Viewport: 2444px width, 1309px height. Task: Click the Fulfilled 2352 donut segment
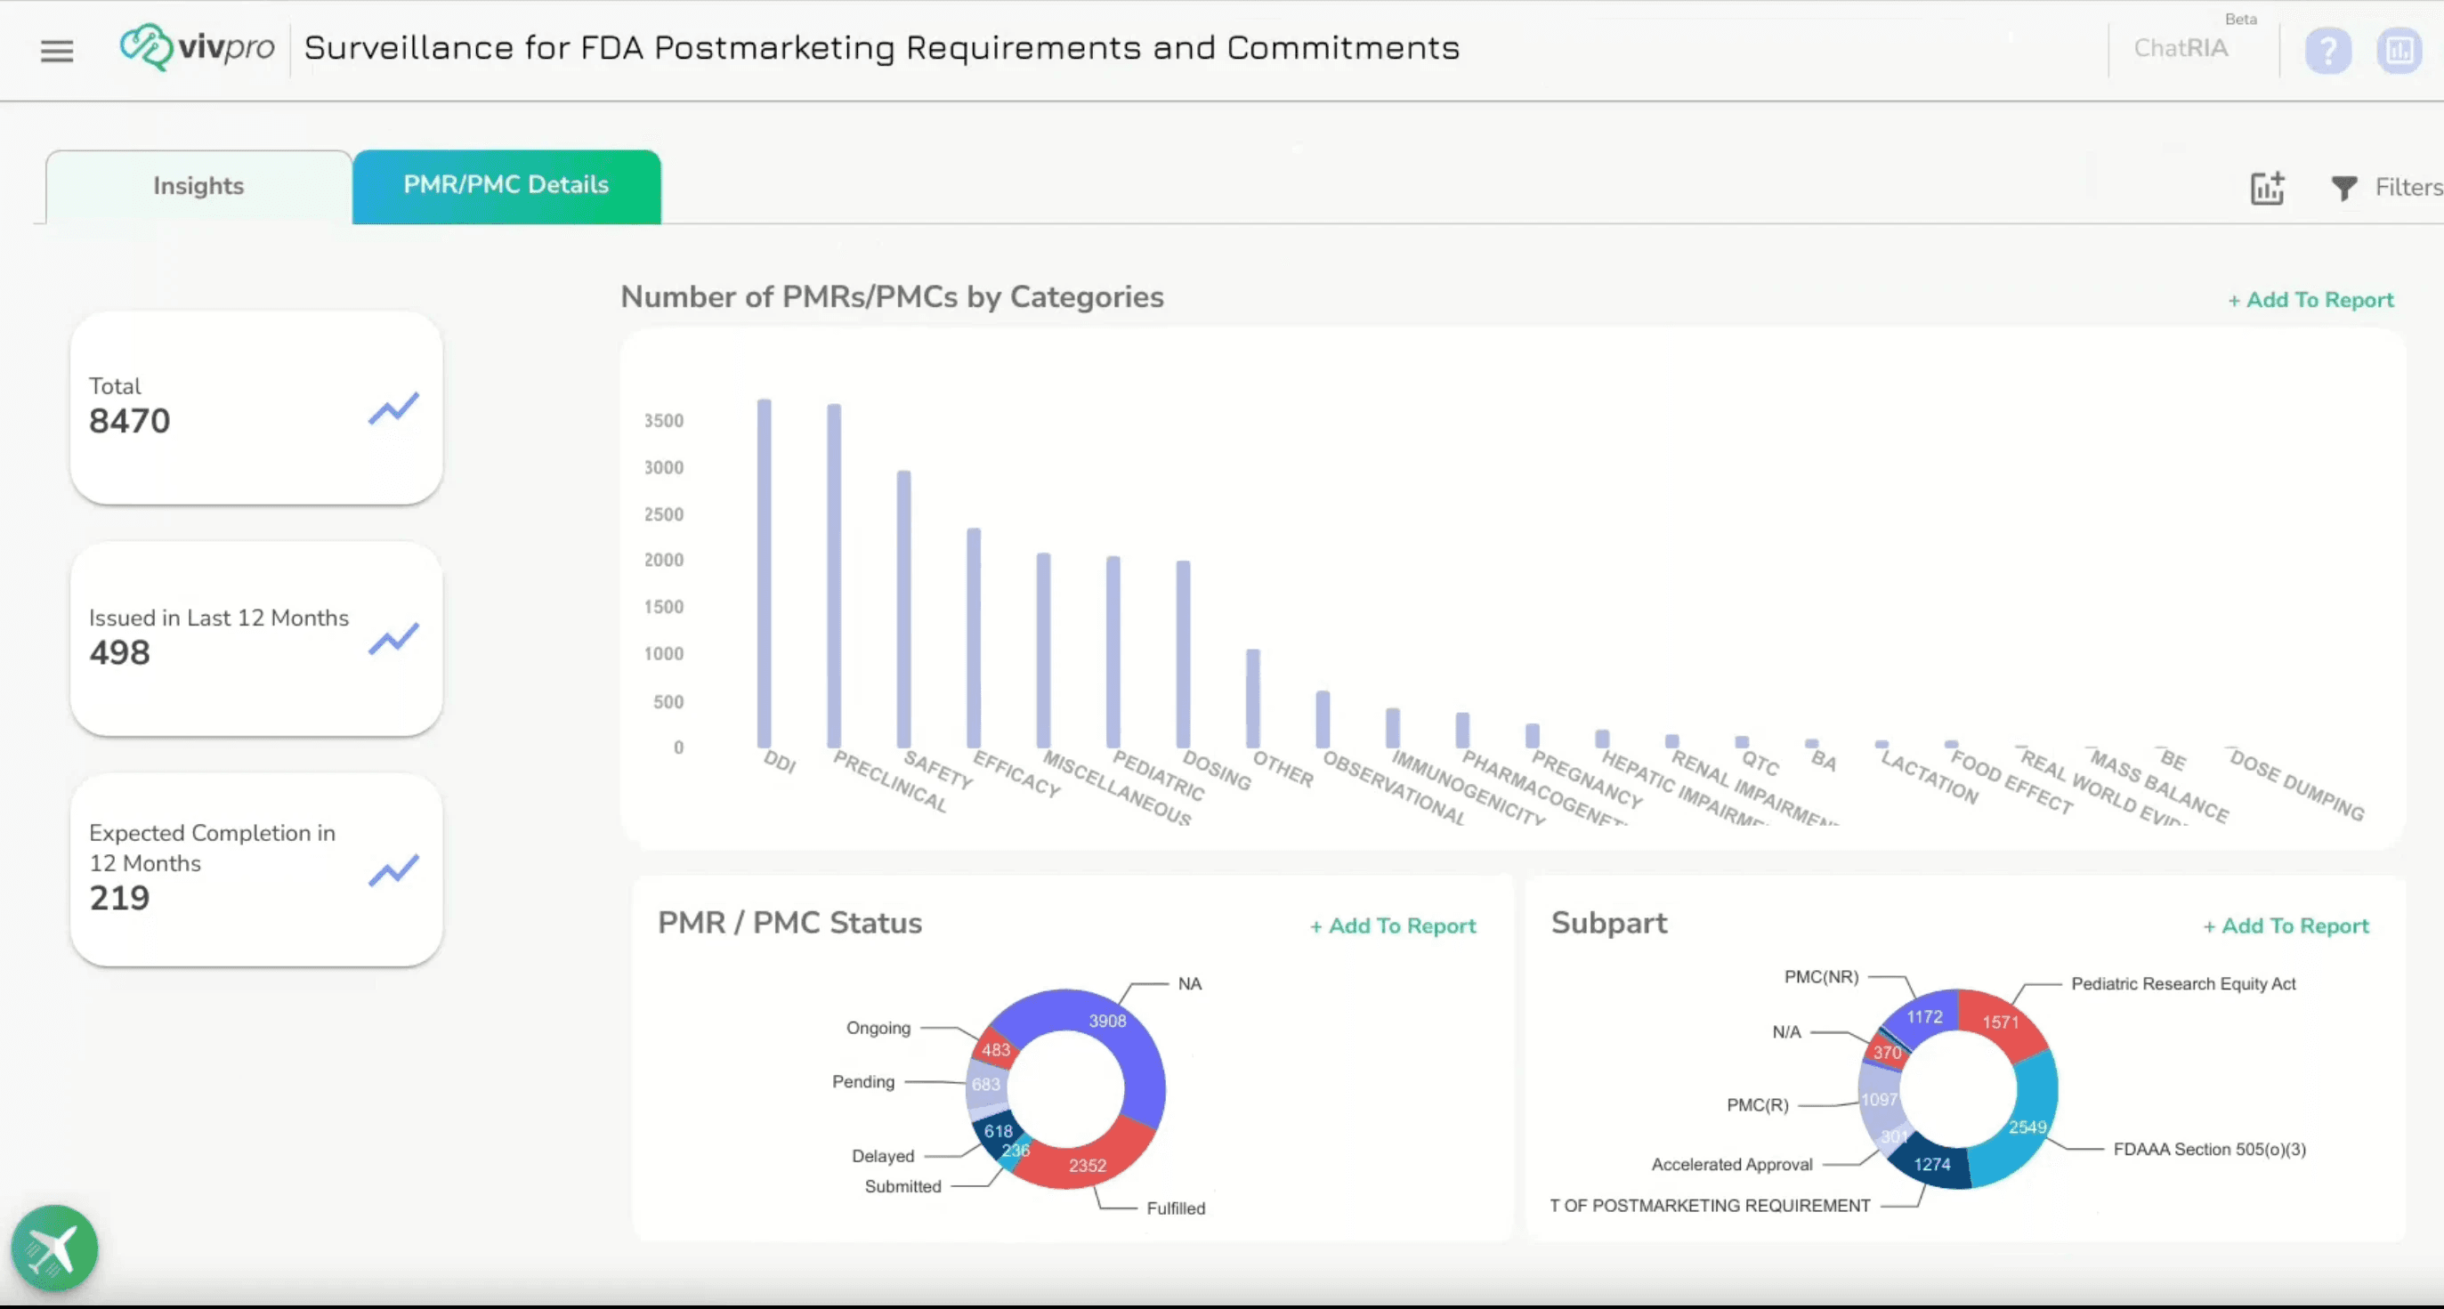tap(1088, 1165)
